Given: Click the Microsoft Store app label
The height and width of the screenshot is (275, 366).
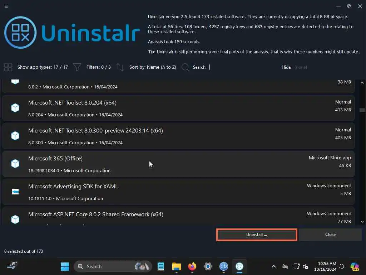Looking at the screenshot, I should [330, 158].
